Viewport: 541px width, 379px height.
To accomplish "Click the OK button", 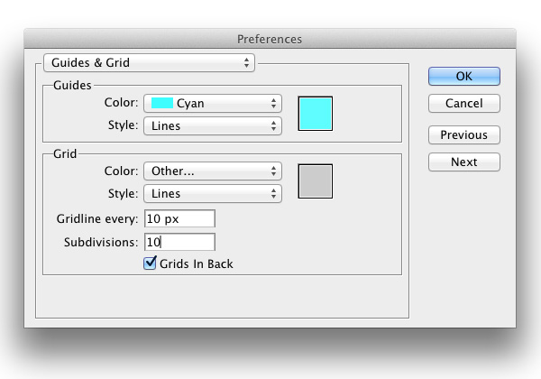I will click(x=464, y=76).
